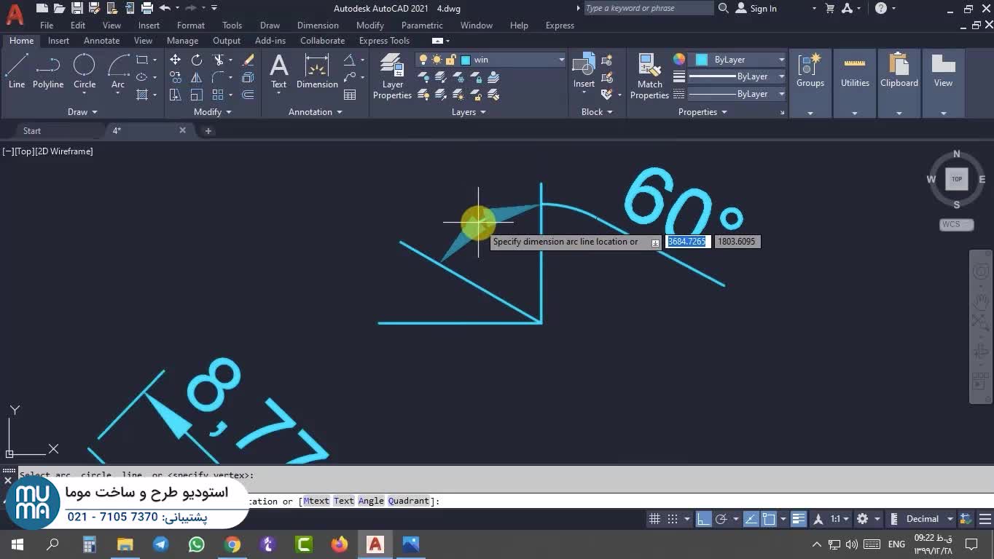
Task: Click Match Properties icon
Action: [649, 75]
